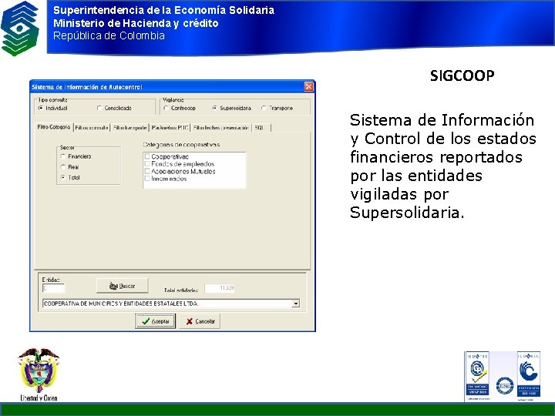Screen dimensions: 555x416
Task: Click the COOPERATIVA DE MUNICIPIOS entity text
Action: tap(121, 304)
